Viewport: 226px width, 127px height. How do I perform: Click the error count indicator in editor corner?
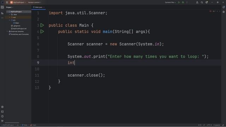(211, 11)
